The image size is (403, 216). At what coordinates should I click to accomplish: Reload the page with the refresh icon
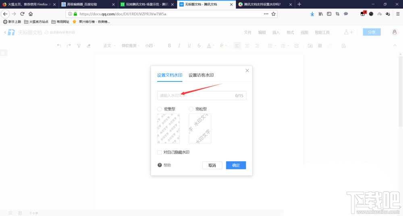pos(22,14)
